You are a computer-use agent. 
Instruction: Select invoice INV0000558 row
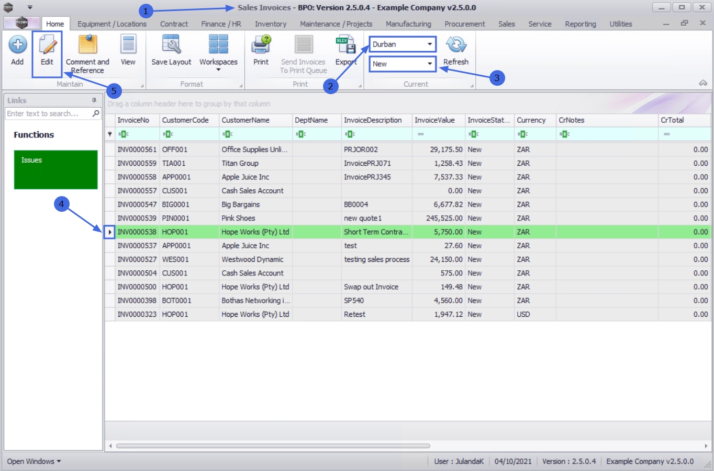(x=408, y=177)
